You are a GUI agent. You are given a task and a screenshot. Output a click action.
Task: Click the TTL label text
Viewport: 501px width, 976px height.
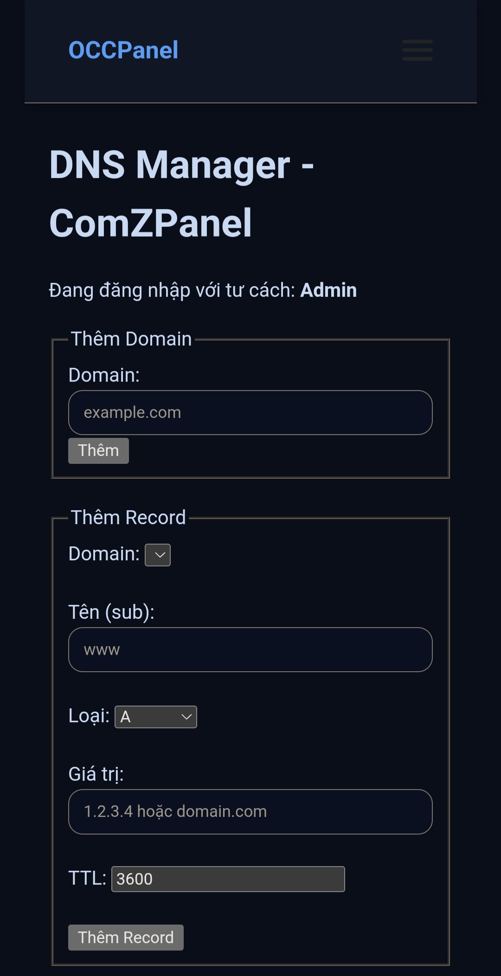coord(87,878)
